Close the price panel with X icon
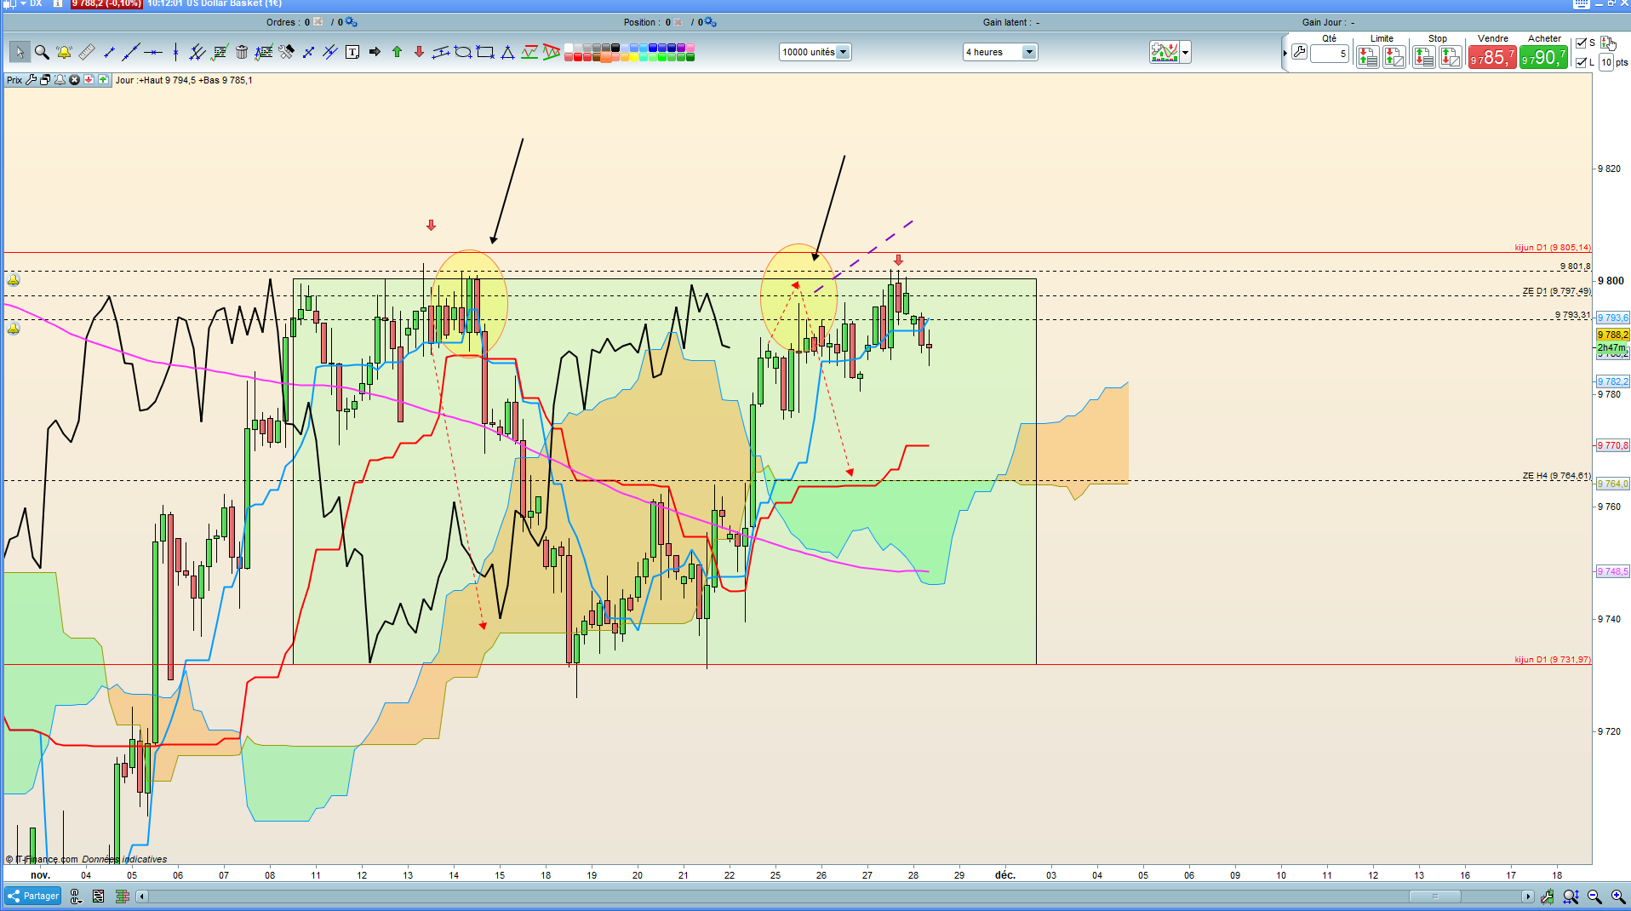 [x=74, y=80]
